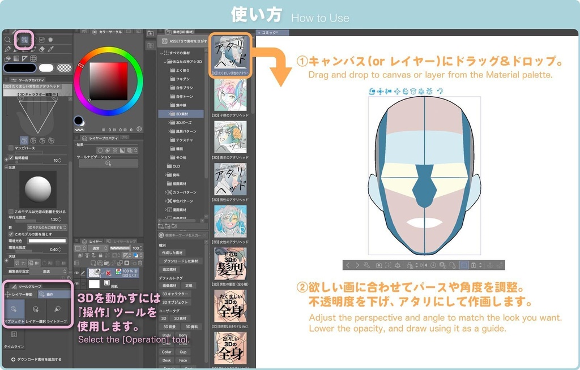Select the frame border grid tool

(x=33, y=58)
